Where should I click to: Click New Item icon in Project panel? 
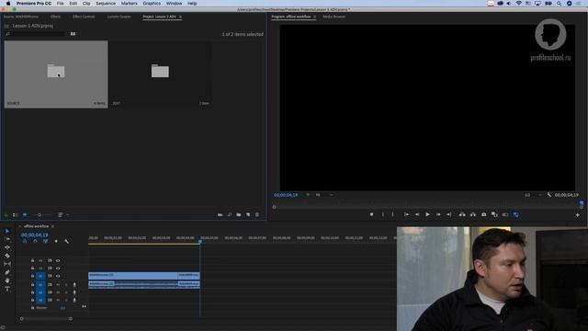pos(248,214)
